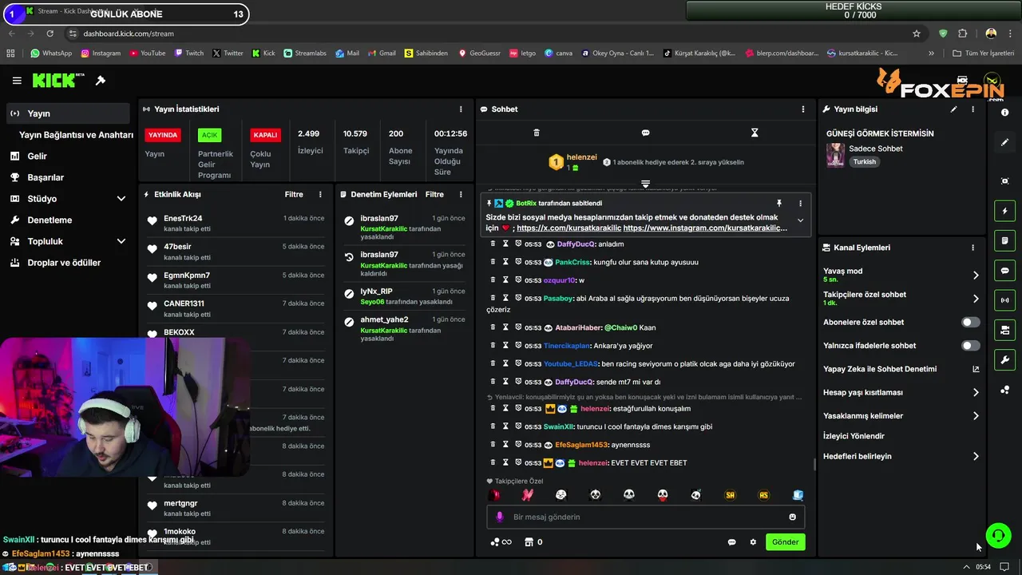Image resolution: width=1022 pixels, height=575 pixels.
Task: Open the green headset support bubble
Action: [999, 535]
